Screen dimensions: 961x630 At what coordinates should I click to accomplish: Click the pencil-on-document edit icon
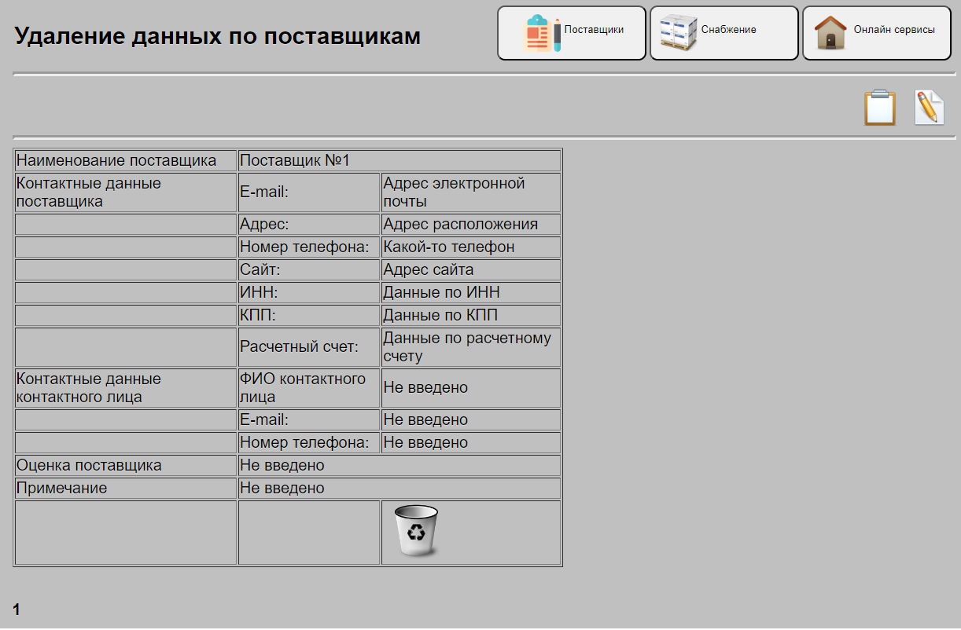point(929,108)
